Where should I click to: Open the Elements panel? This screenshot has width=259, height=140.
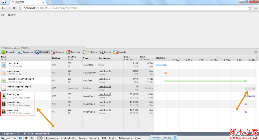[9, 52]
